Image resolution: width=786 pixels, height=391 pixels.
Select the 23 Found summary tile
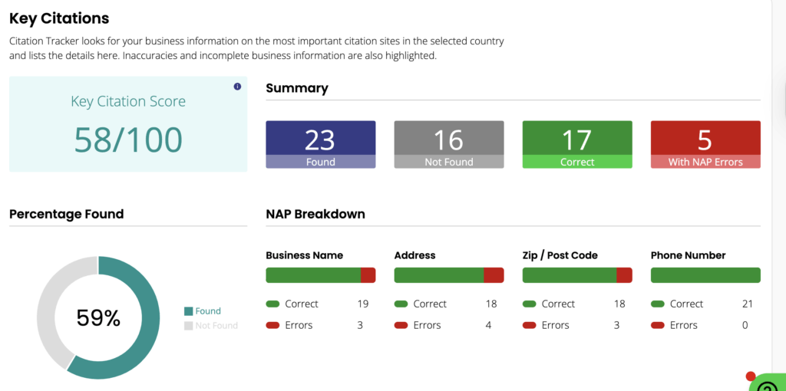pyautogui.click(x=320, y=144)
